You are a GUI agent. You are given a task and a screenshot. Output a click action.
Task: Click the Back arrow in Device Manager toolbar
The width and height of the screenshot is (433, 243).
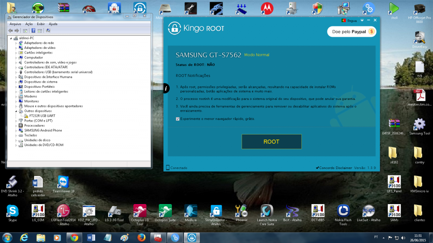(10, 31)
